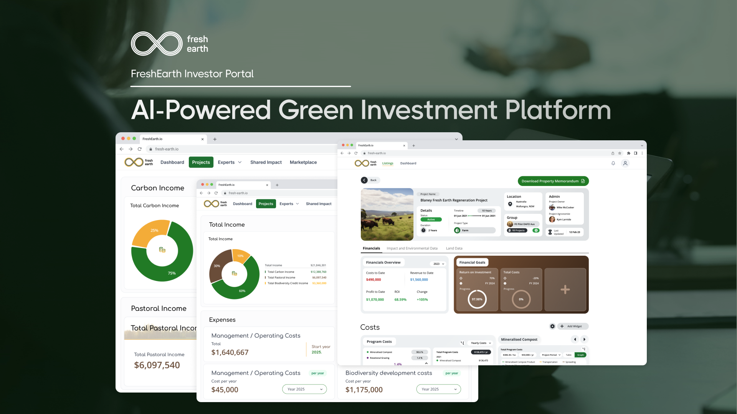Image resolution: width=737 pixels, height=414 pixels.
Task: Click the bookmark star icon
Action: [x=620, y=153]
